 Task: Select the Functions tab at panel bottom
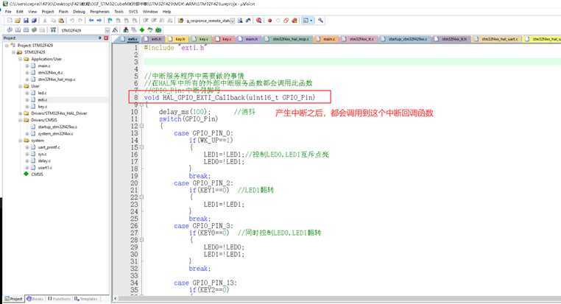pyautogui.click(x=59, y=298)
